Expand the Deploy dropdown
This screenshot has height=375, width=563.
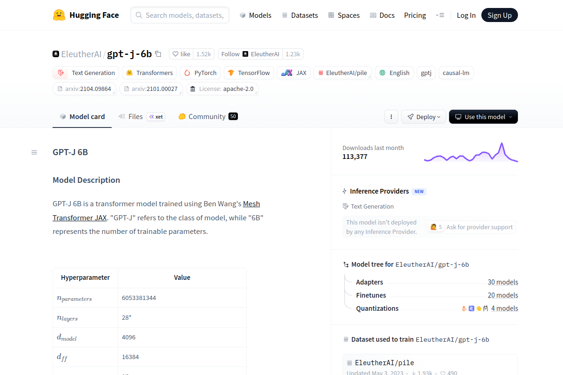423,117
